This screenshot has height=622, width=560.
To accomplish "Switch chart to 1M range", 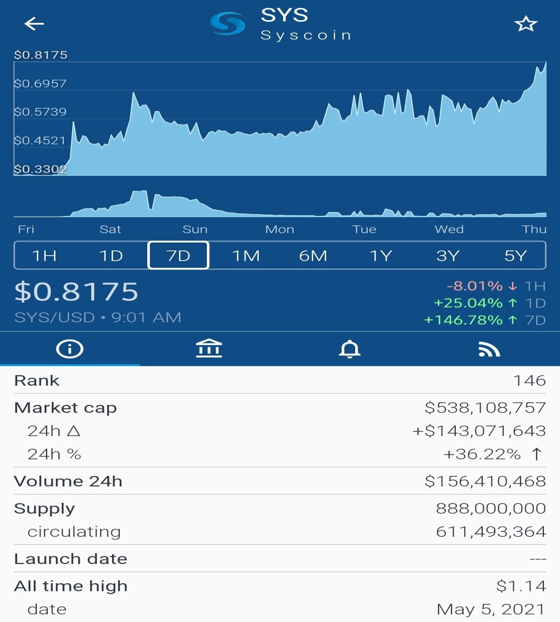I will point(246,256).
